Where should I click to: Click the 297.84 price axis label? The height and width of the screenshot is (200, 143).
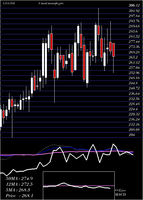point(134,16)
